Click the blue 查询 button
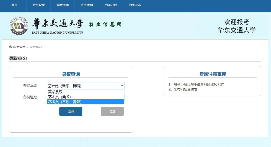This screenshot has width=271, height=147. pos(71,111)
